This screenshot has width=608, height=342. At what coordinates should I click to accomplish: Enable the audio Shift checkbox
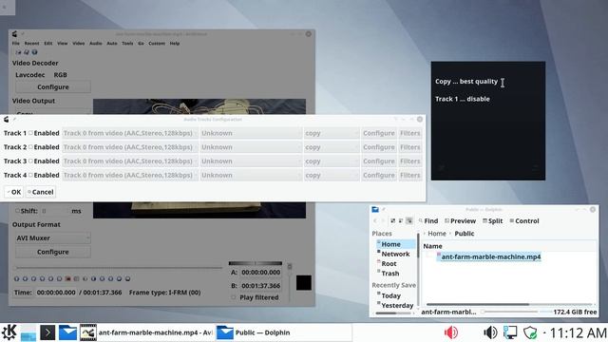click(17, 211)
